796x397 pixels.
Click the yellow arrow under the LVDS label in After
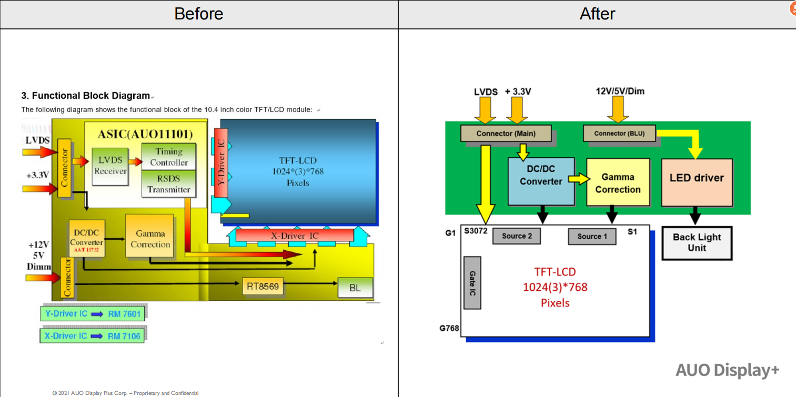(x=485, y=111)
